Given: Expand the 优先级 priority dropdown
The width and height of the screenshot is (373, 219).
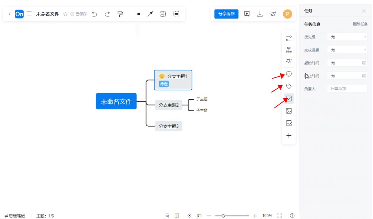Looking at the screenshot, I should click(x=347, y=37).
